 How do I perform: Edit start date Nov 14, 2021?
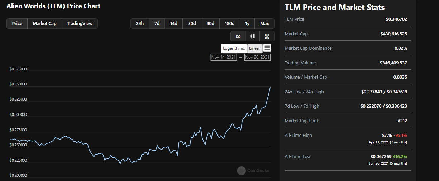224,57
